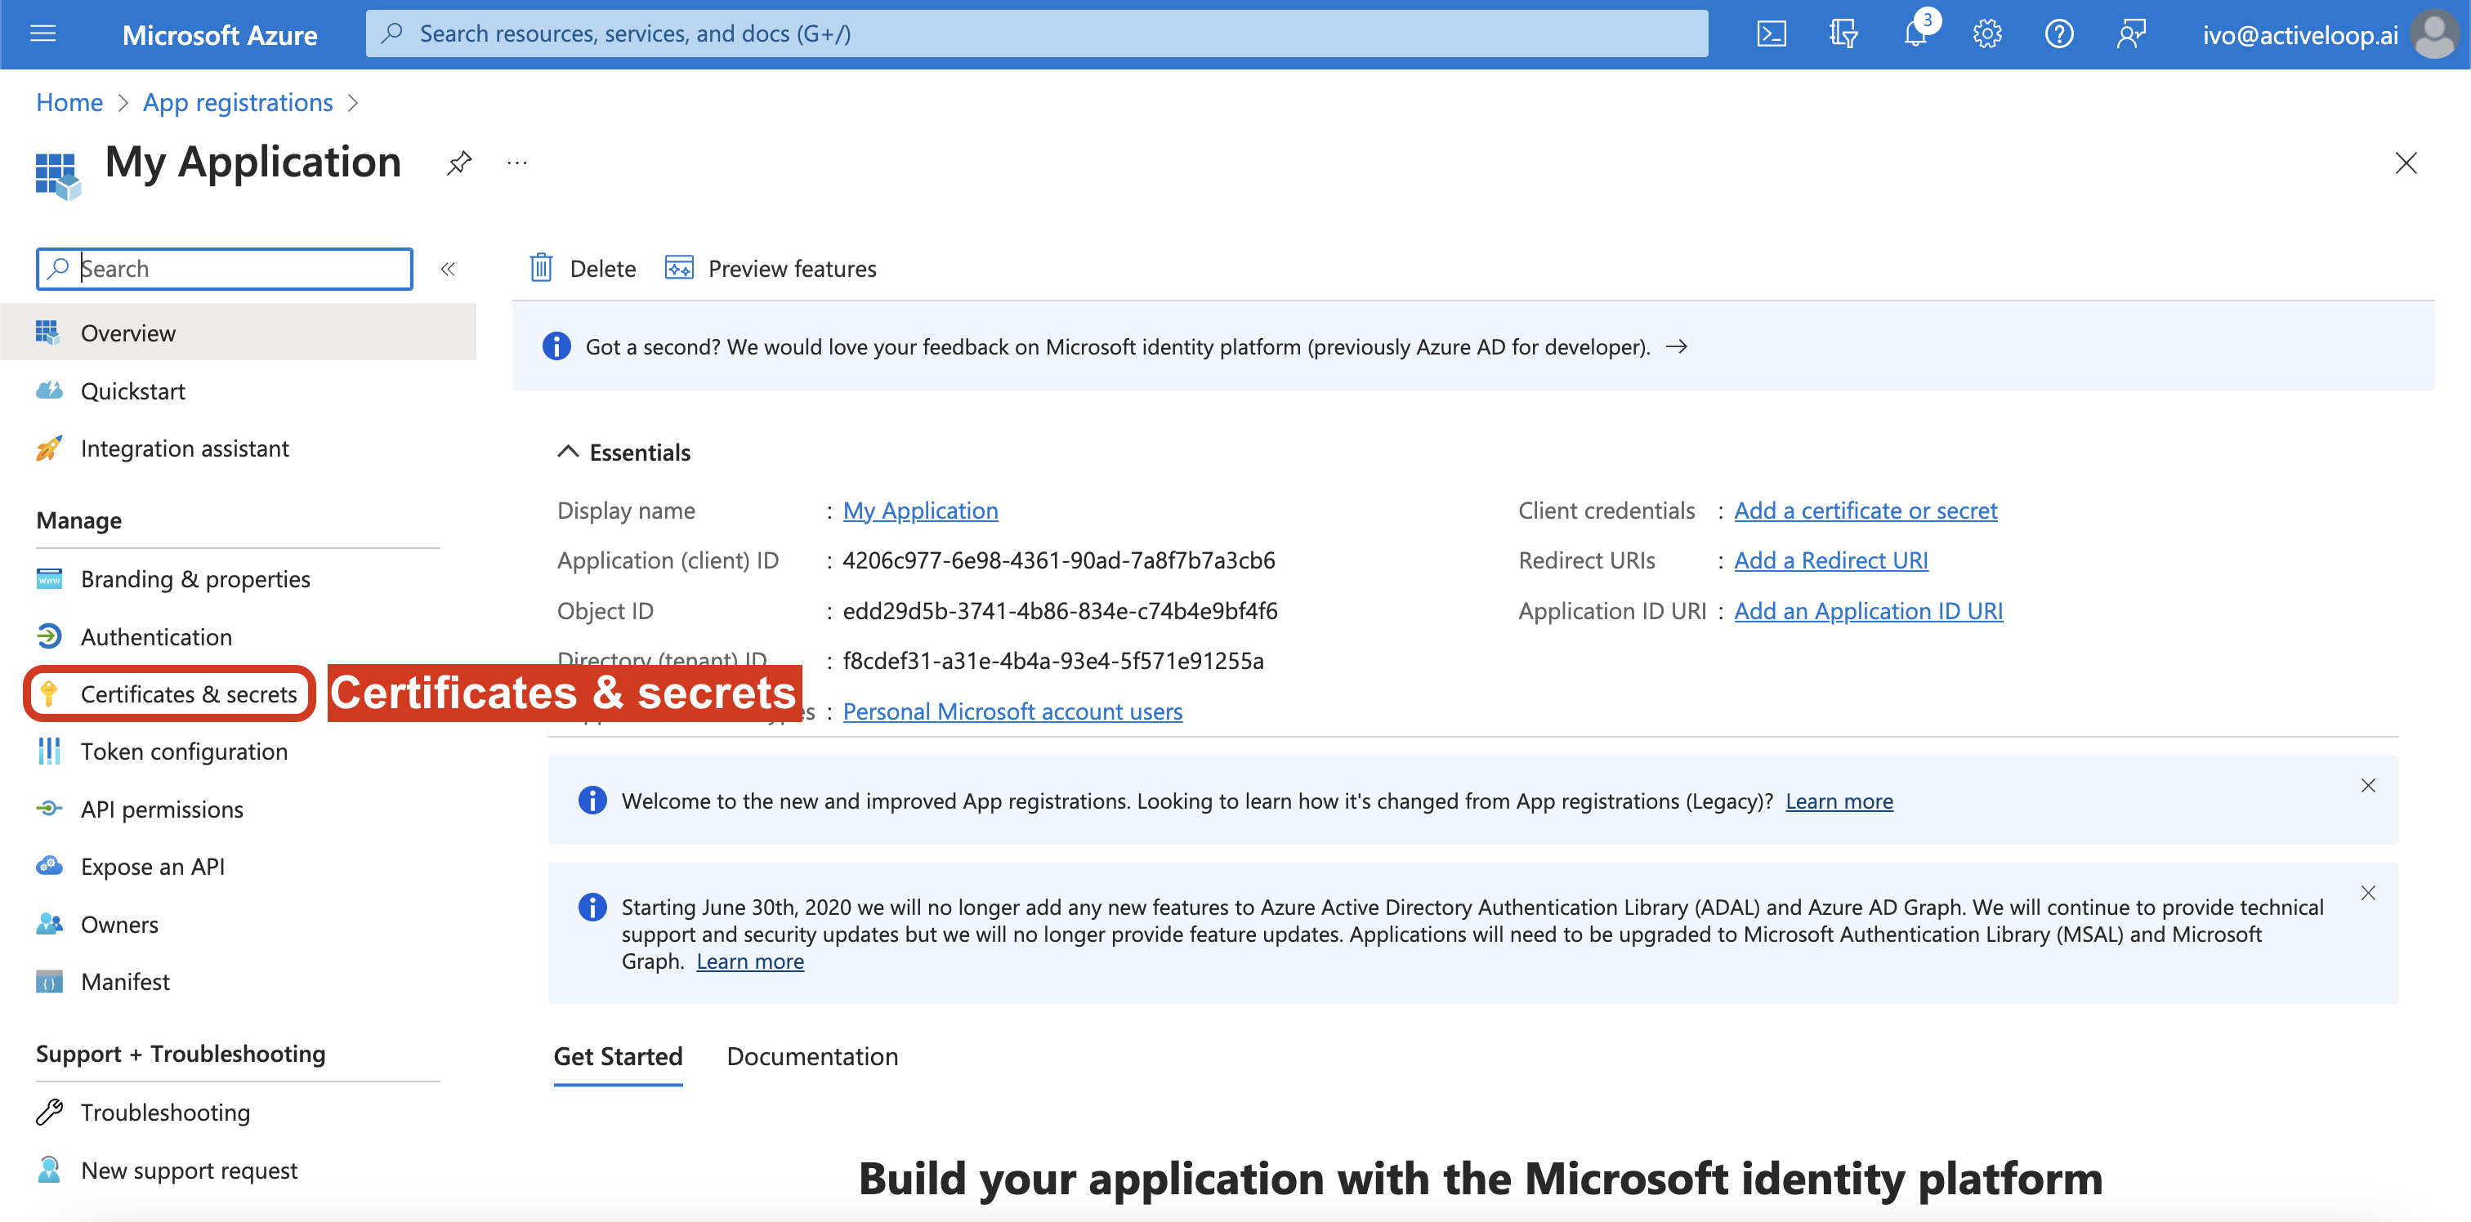
Task: Switch to the Documentation tab
Action: pos(811,1056)
